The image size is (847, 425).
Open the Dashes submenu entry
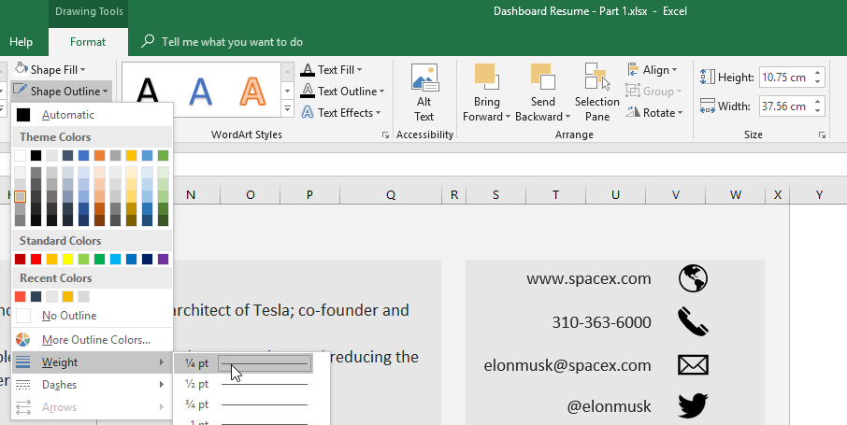click(92, 385)
